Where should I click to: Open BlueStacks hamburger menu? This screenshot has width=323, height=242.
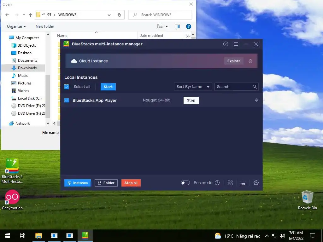point(236,44)
